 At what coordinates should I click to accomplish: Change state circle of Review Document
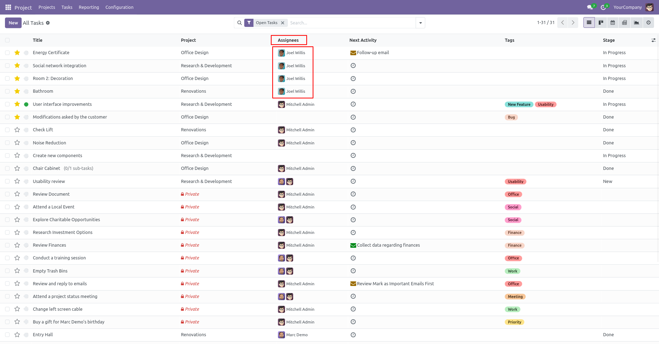point(26,194)
